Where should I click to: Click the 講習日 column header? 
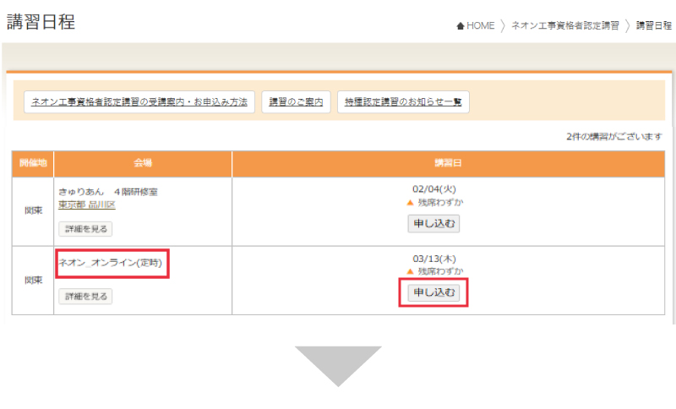[448, 163]
